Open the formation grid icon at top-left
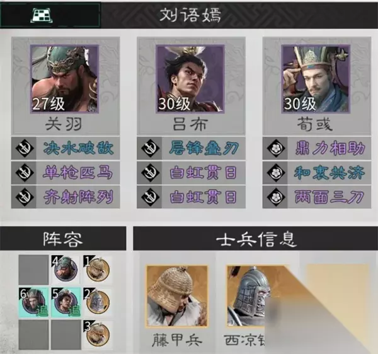This screenshot has height=354, width=378. (42, 15)
